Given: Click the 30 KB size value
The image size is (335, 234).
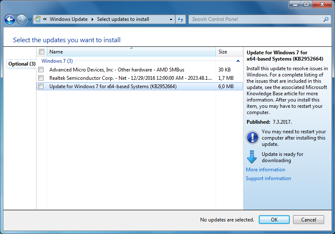Looking at the screenshot, I should [x=224, y=70].
